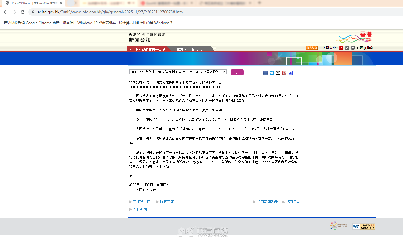Open GovHK 香港政府一站通 tab
This screenshot has height=238, width=403.
coord(148,49)
